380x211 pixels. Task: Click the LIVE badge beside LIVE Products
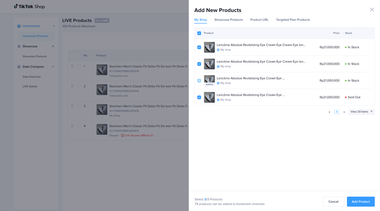(102, 20)
